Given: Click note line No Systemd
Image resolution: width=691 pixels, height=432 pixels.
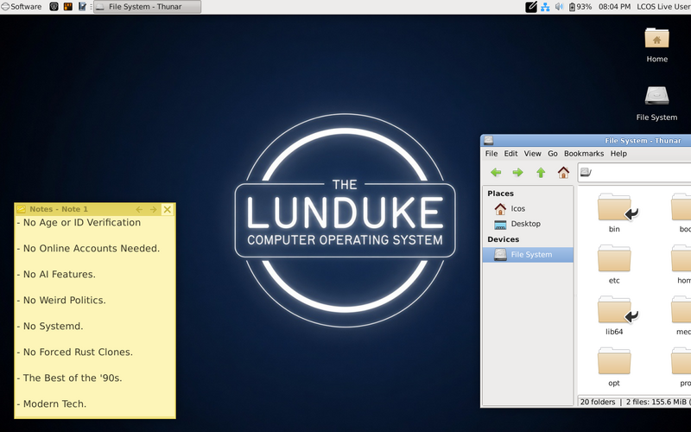Looking at the screenshot, I should pyautogui.click(x=50, y=327).
